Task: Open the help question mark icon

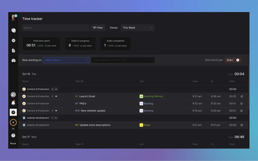Action: pyautogui.click(x=13, y=135)
